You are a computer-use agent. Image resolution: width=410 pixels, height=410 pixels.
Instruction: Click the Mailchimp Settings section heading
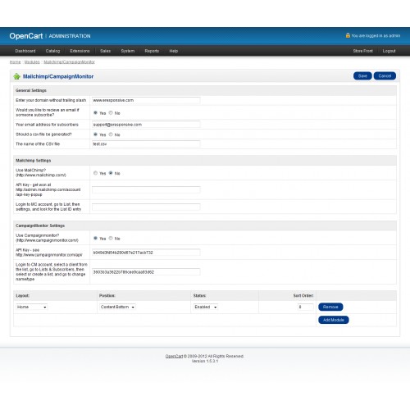[33, 161]
